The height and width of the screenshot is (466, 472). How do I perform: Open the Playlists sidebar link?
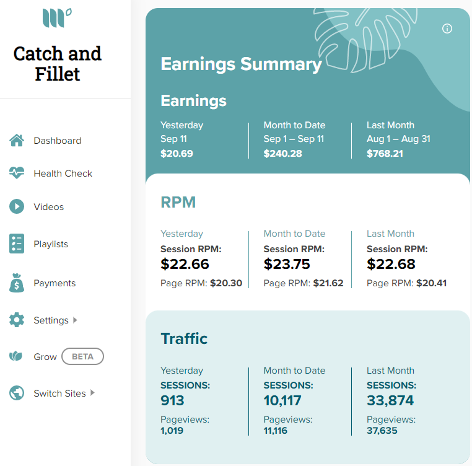(51, 244)
